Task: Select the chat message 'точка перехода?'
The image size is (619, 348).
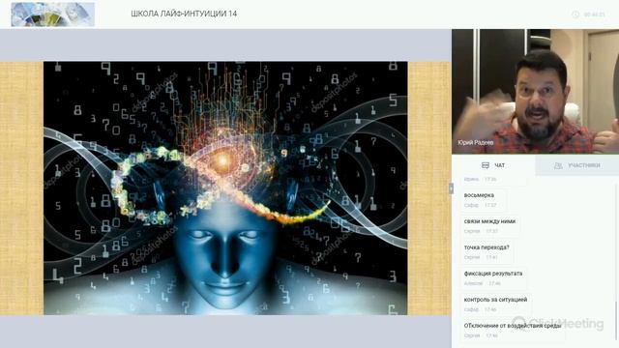Action: click(x=486, y=247)
